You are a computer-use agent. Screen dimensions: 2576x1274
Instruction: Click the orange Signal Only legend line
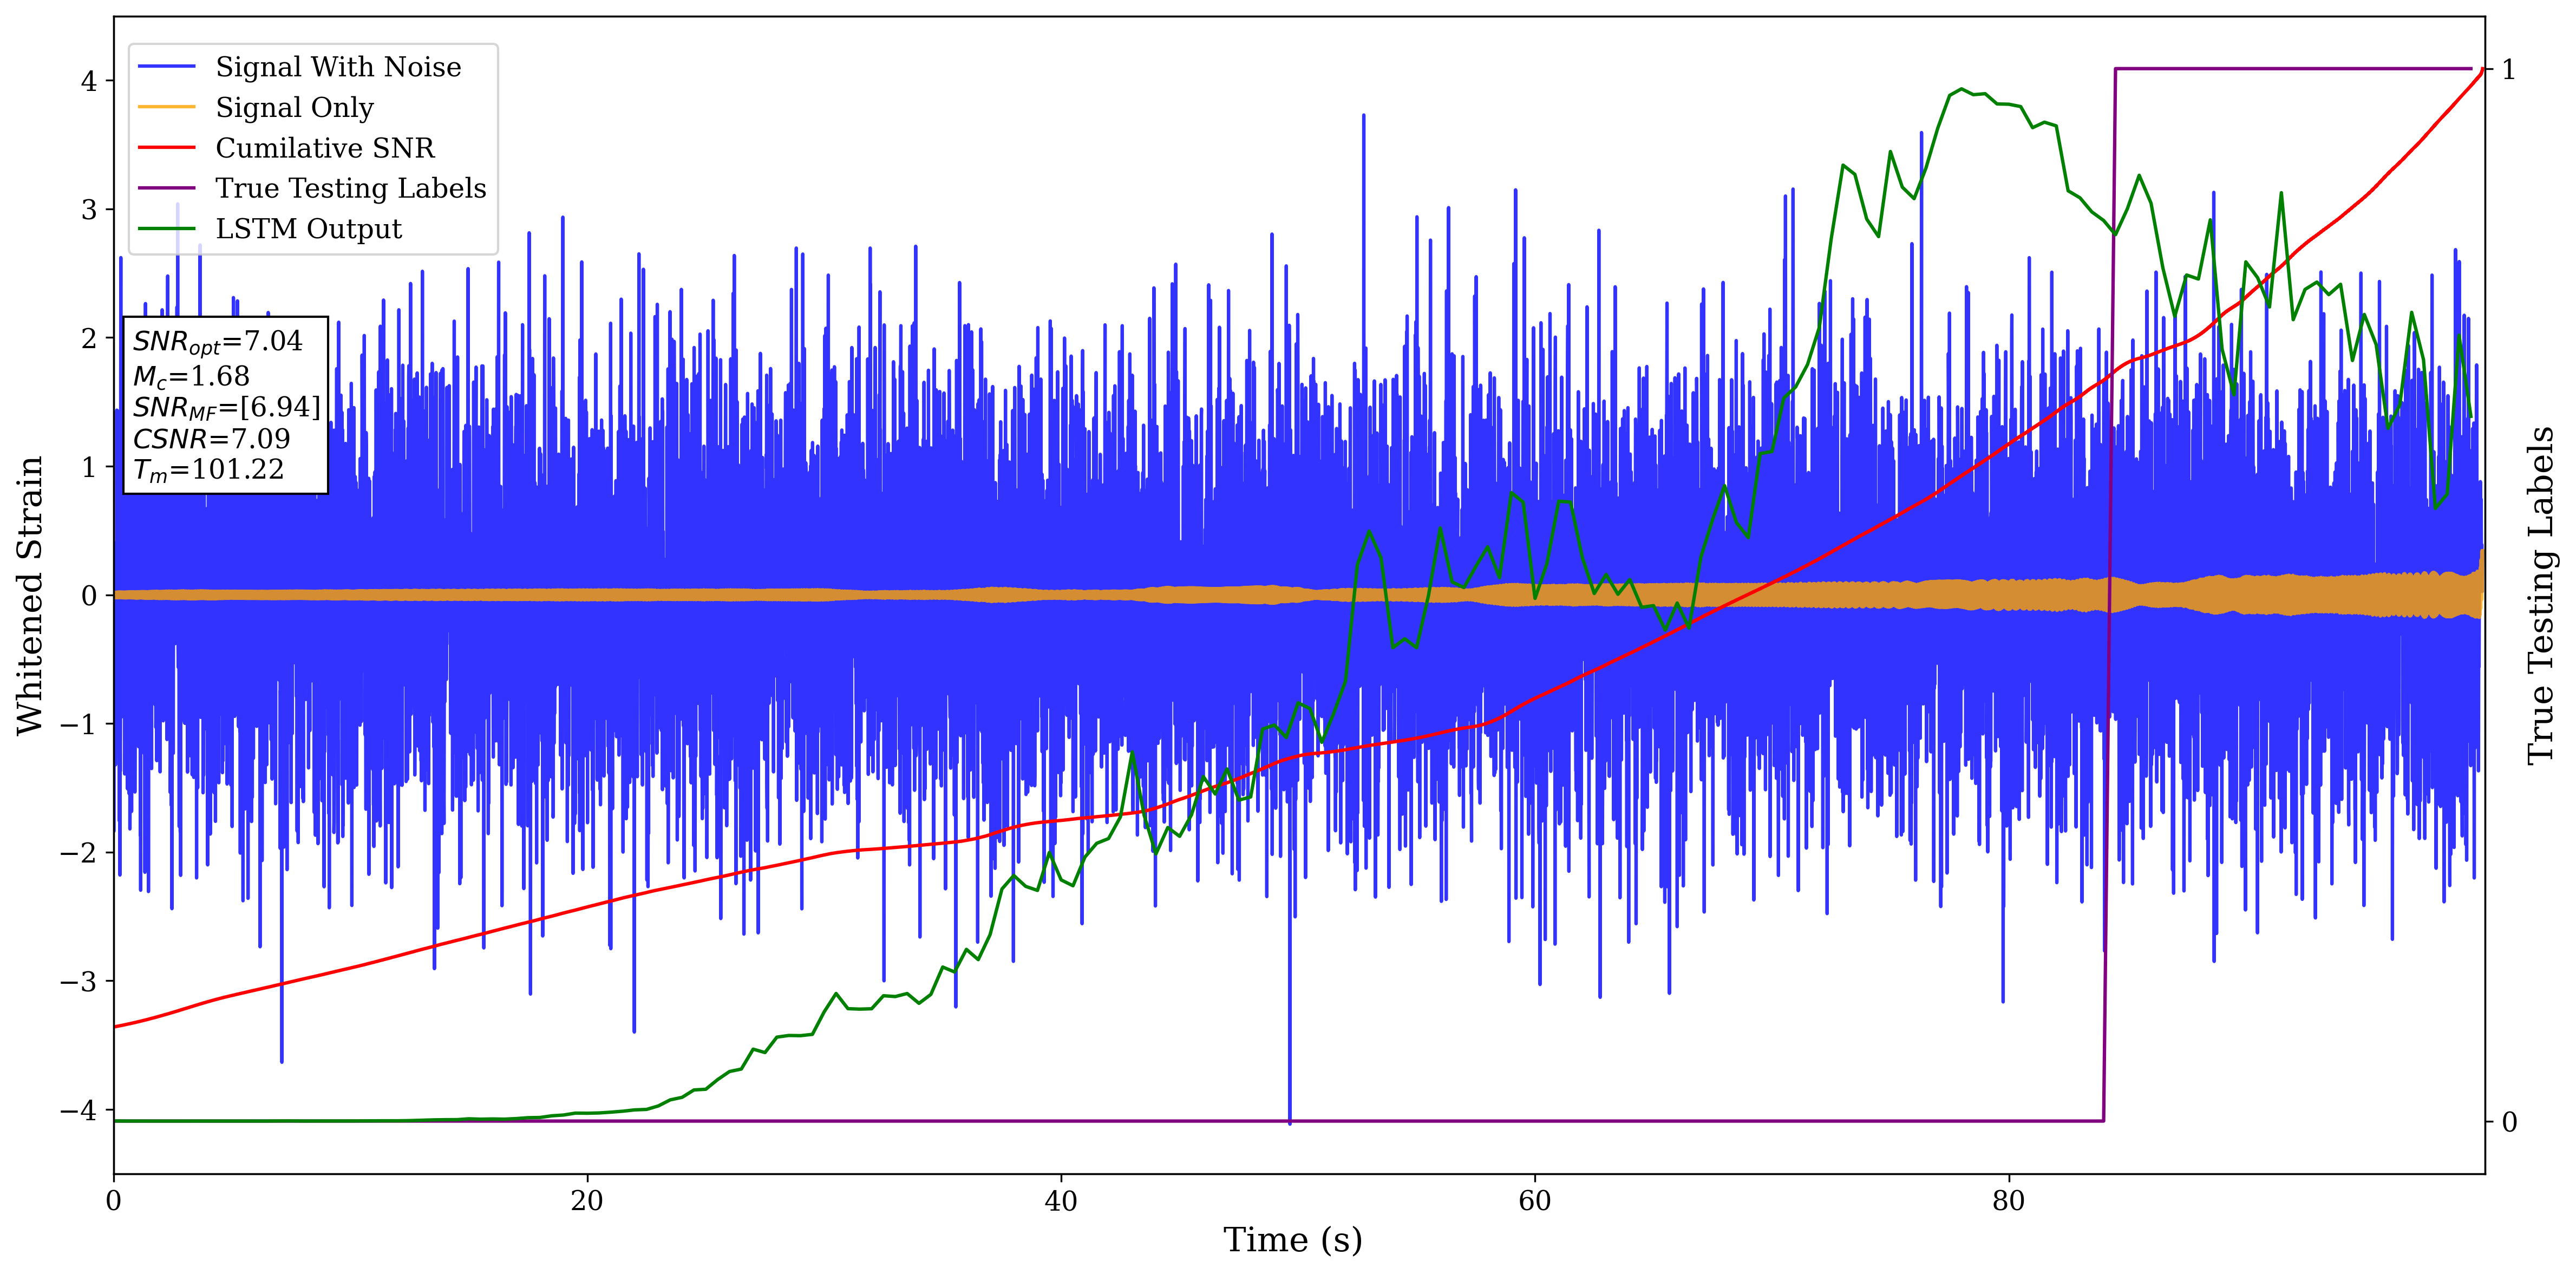(x=166, y=107)
